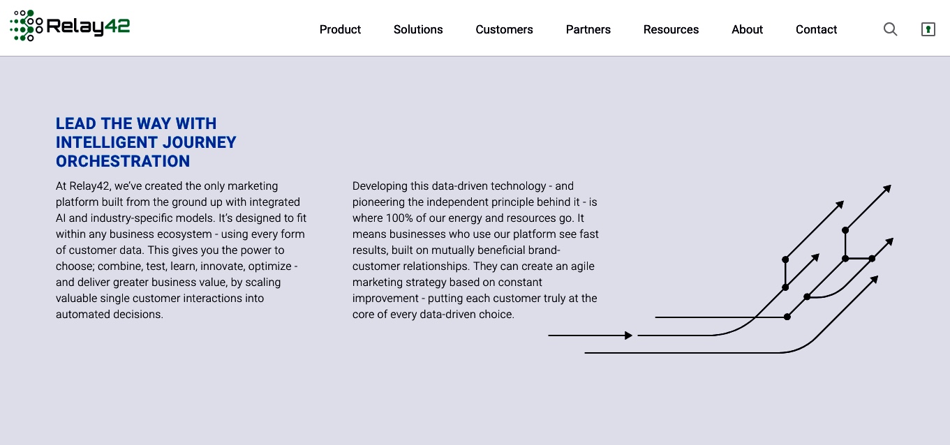This screenshot has width=950, height=445.
Task: Click the paragraph starting "At Relay42, we've created"
Action: pos(181,250)
